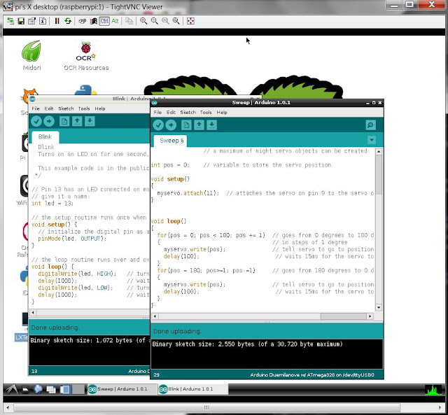This screenshot has width=448, height=415.
Task: Click New sketch icon in Sweep window
Action: [x=186, y=125]
